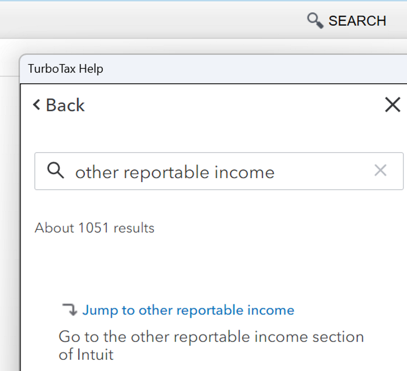The width and height of the screenshot is (407, 371).
Task: Click the 'Go to the other reportable income section' description
Action: [211, 337]
